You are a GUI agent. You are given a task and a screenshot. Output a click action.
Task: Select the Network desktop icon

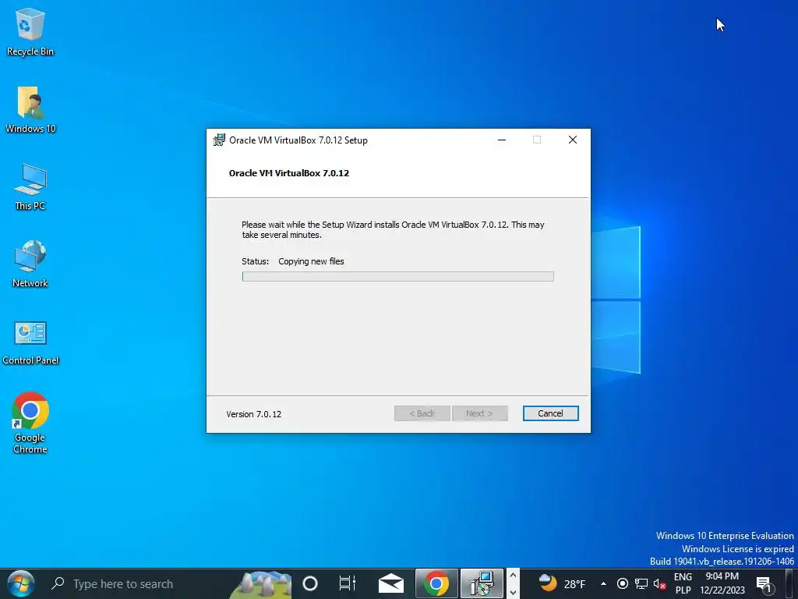pyautogui.click(x=30, y=264)
